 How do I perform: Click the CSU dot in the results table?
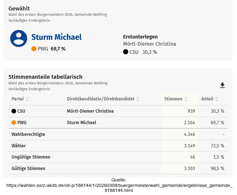[13, 111]
